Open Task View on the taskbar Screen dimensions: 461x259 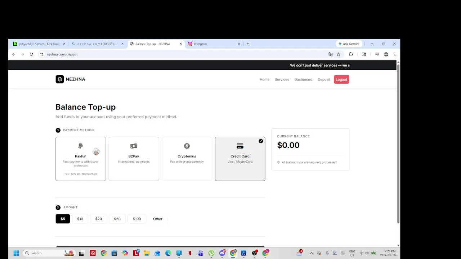click(x=81, y=253)
